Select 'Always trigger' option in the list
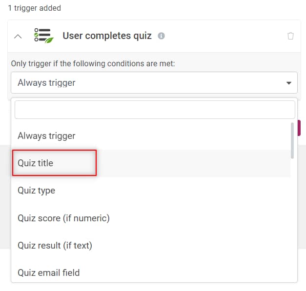The height and width of the screenshot is (291, 306). click(x=47, y=136)
